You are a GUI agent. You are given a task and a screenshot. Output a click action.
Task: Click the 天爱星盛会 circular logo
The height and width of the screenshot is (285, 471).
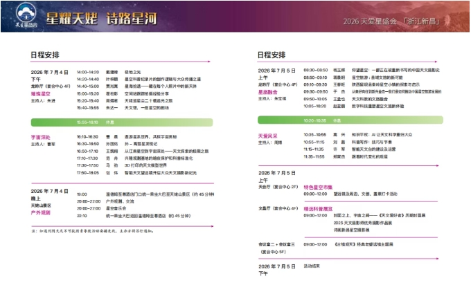pos(26,15)
